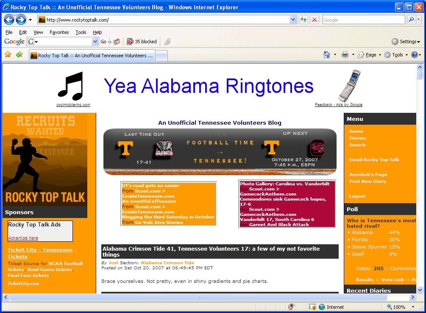The height and width of the screenshot is (313, 426).
Task: Open the Edit menu
Action: 23,32
